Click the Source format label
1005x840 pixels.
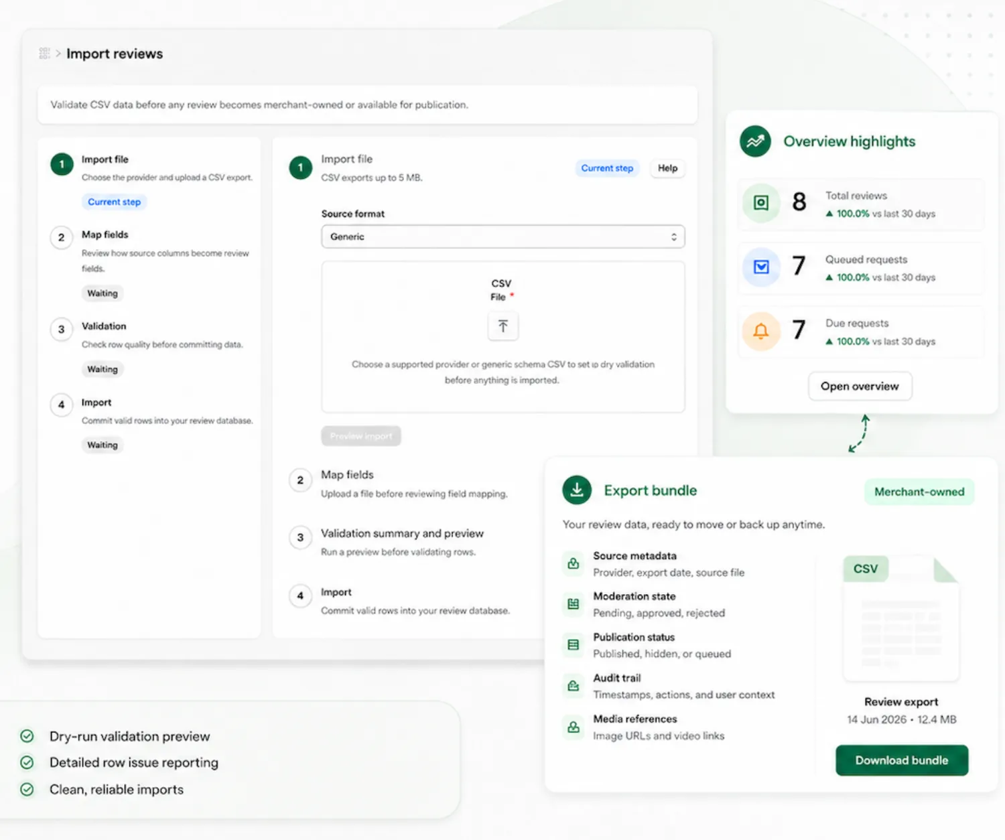pos(353,214)
